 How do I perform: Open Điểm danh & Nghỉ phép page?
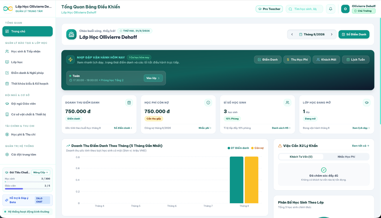coord(28,73)
